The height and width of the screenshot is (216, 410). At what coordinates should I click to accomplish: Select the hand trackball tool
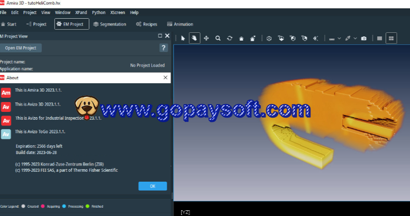point(194,38)
